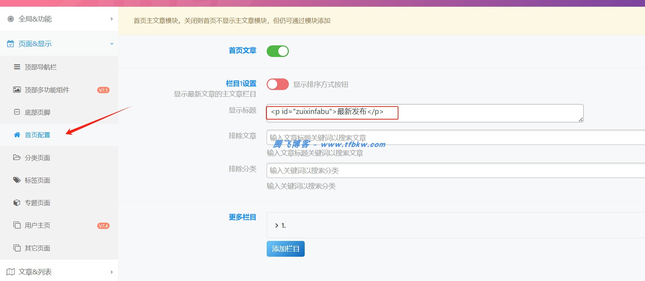The image size is (645, 281).
Task: Expand item 1 under 更多栏目
Action: click(280, 225)
